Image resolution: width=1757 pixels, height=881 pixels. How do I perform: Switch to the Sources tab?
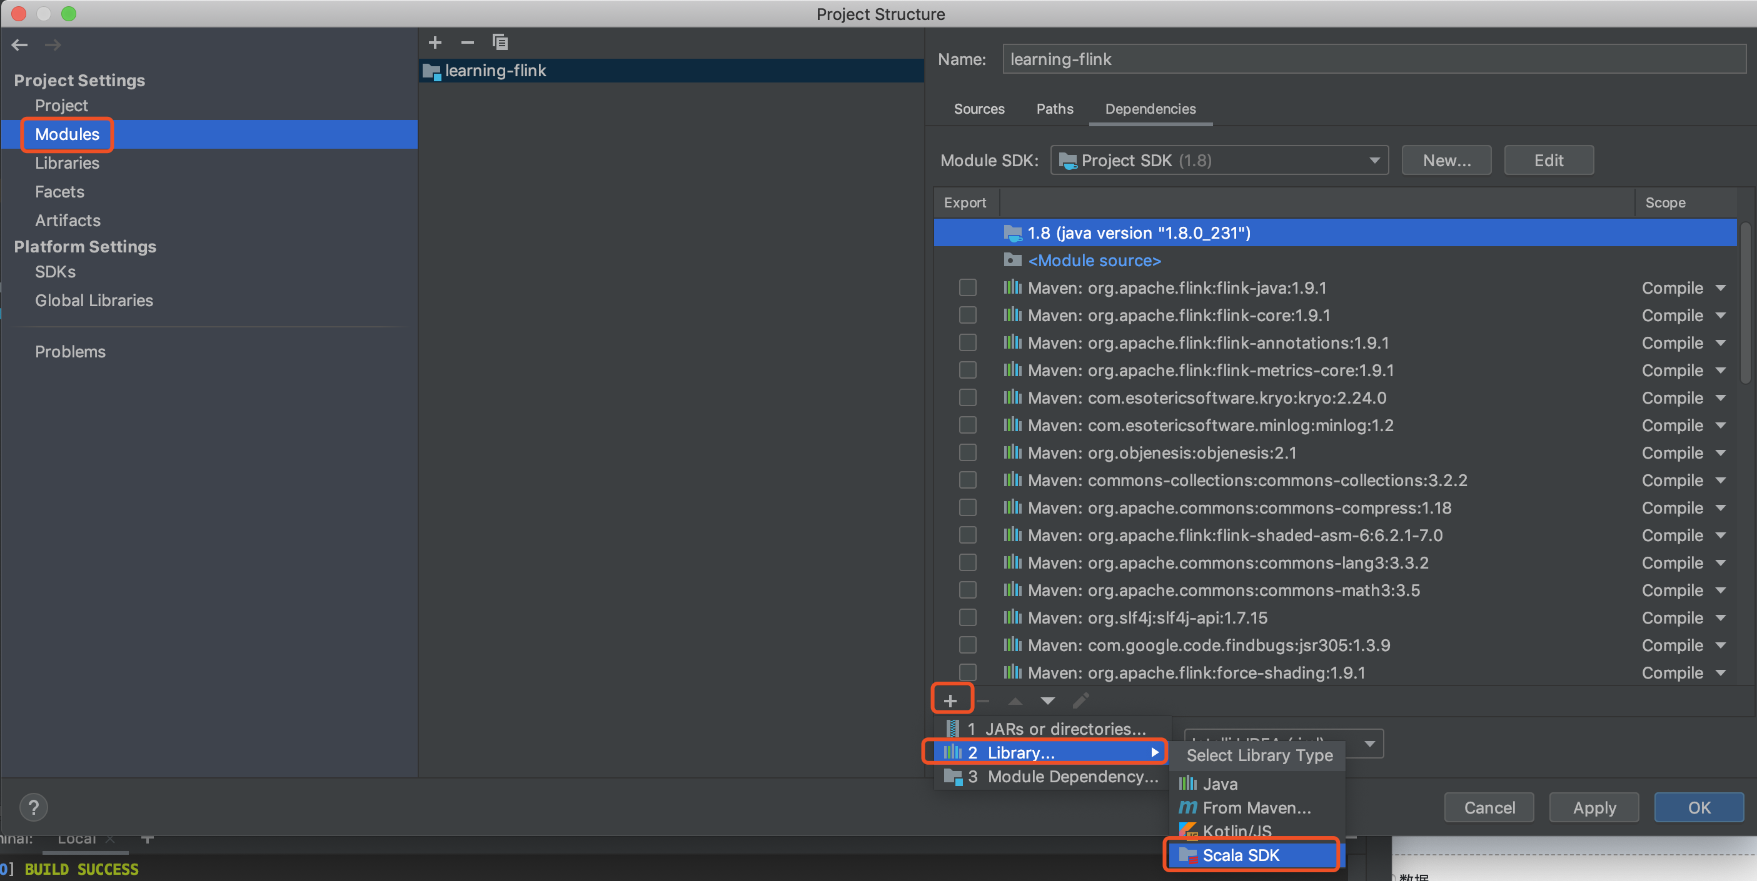coord(978,109)
